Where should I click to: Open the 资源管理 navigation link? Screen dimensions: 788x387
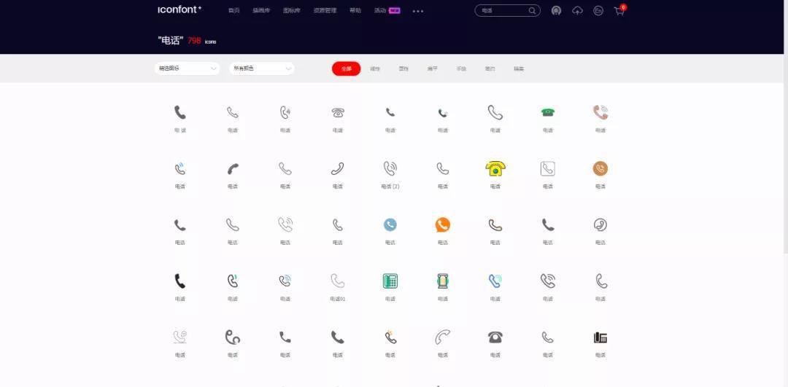tap(325, 11)
